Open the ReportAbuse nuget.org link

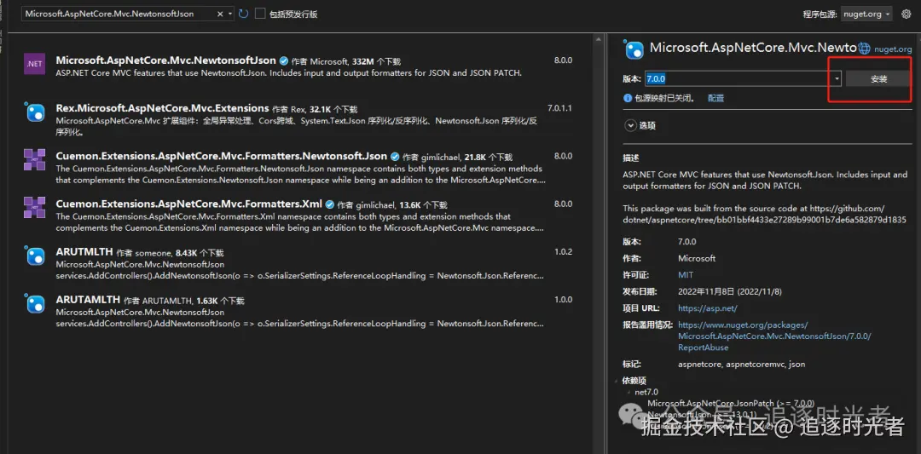(x=774, y=336)
